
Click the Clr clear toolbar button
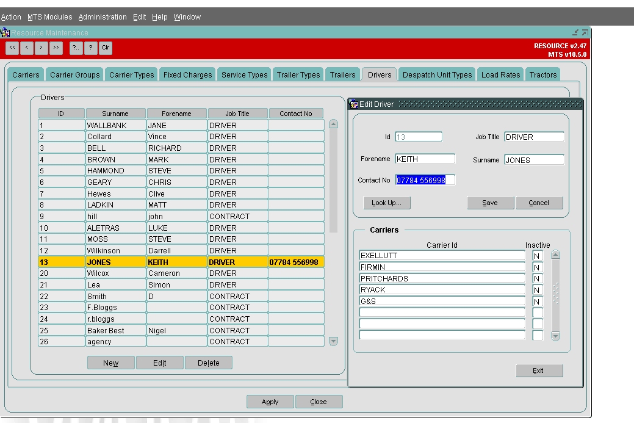[106, 48]
